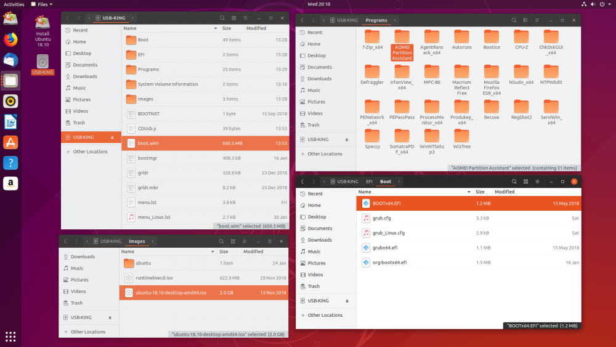The height and width of the screenshot is (347, 616).
Task: Click search icon in Boot window
Action: coord(514,182)
